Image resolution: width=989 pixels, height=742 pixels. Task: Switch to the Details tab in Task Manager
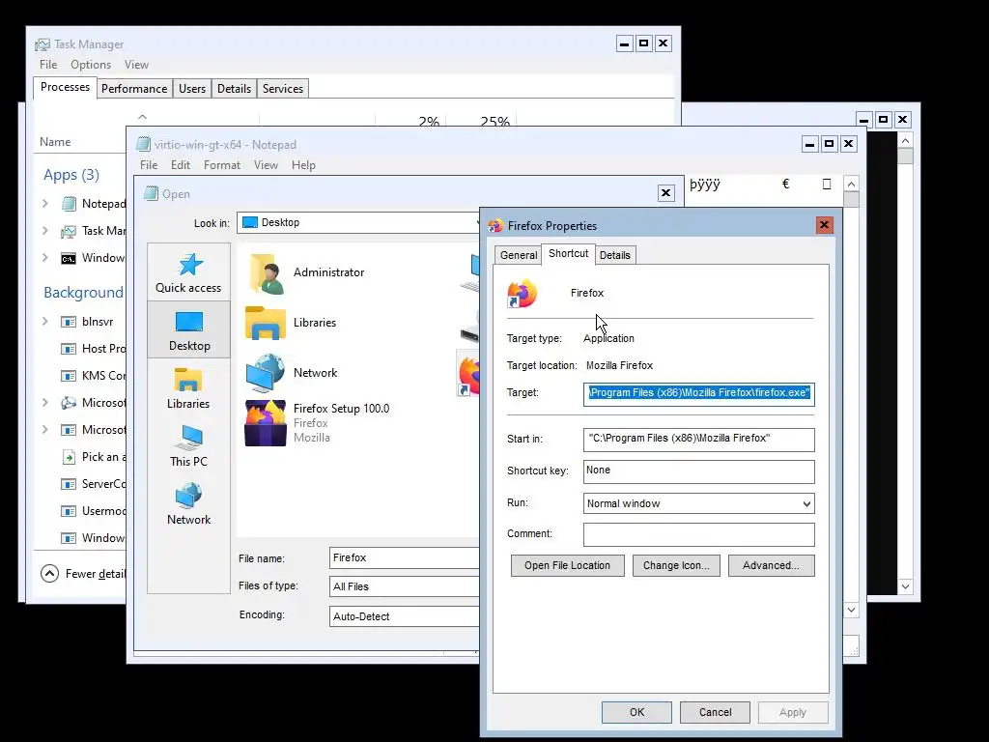click(234, 89)
